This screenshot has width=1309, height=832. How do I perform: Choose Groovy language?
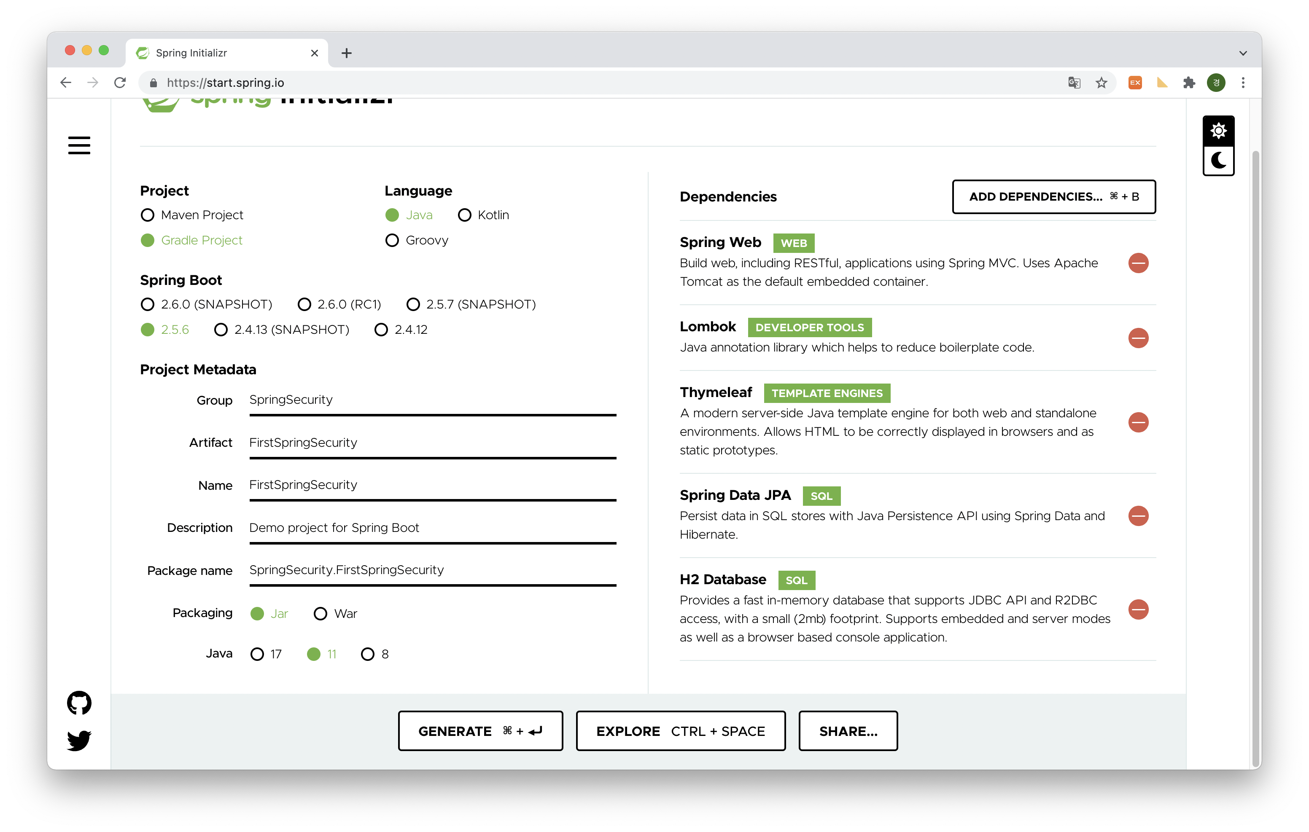416,240
